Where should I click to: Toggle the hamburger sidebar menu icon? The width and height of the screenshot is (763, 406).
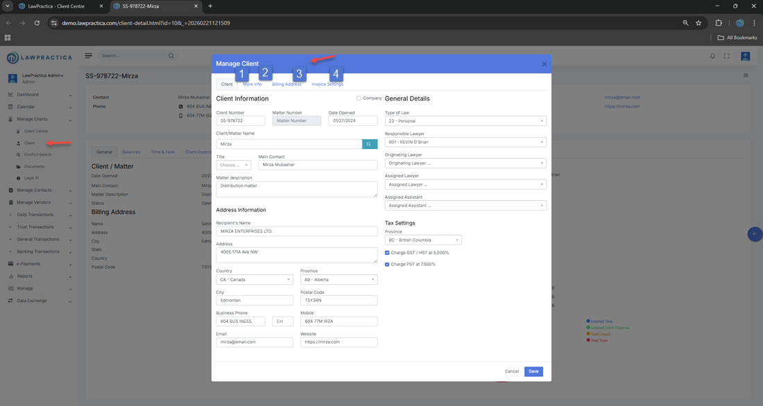tap(89, 55)
